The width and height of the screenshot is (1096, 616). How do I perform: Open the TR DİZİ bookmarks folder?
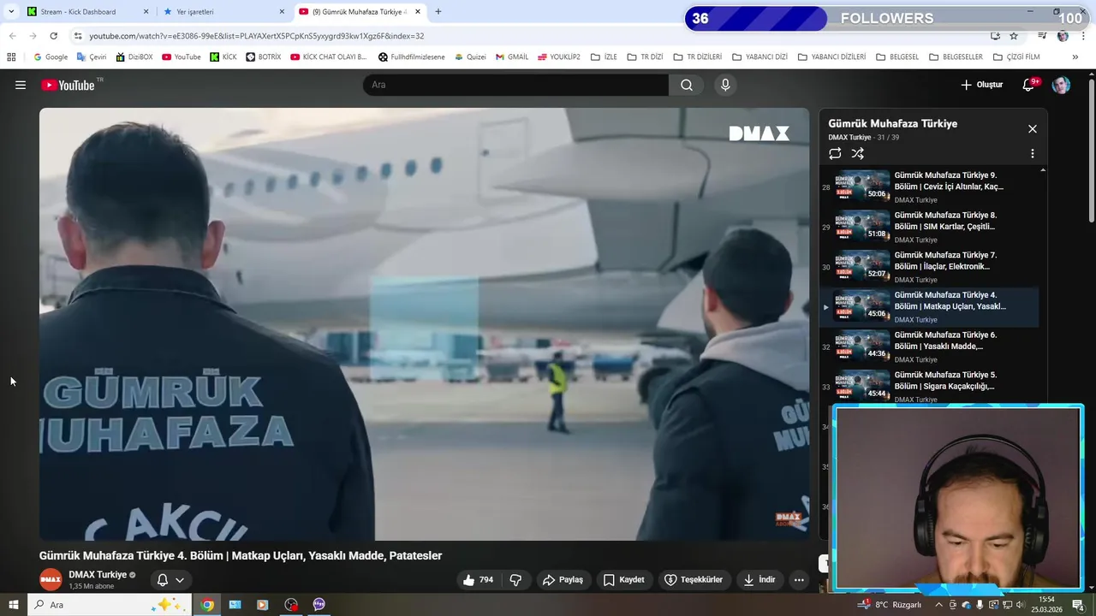point(645,57)
